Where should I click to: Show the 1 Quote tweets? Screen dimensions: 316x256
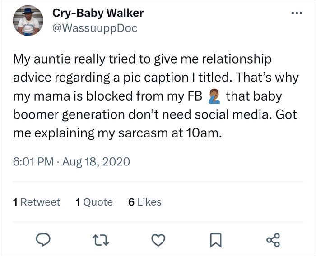94,202
